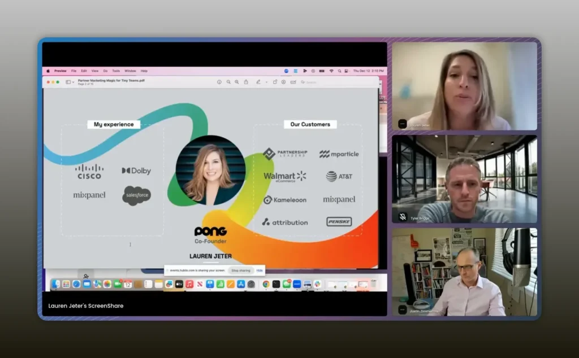The width and height of the screenshot is (579, 358).
Task: Open Google Chrome from the Dock
Action: 266,284
